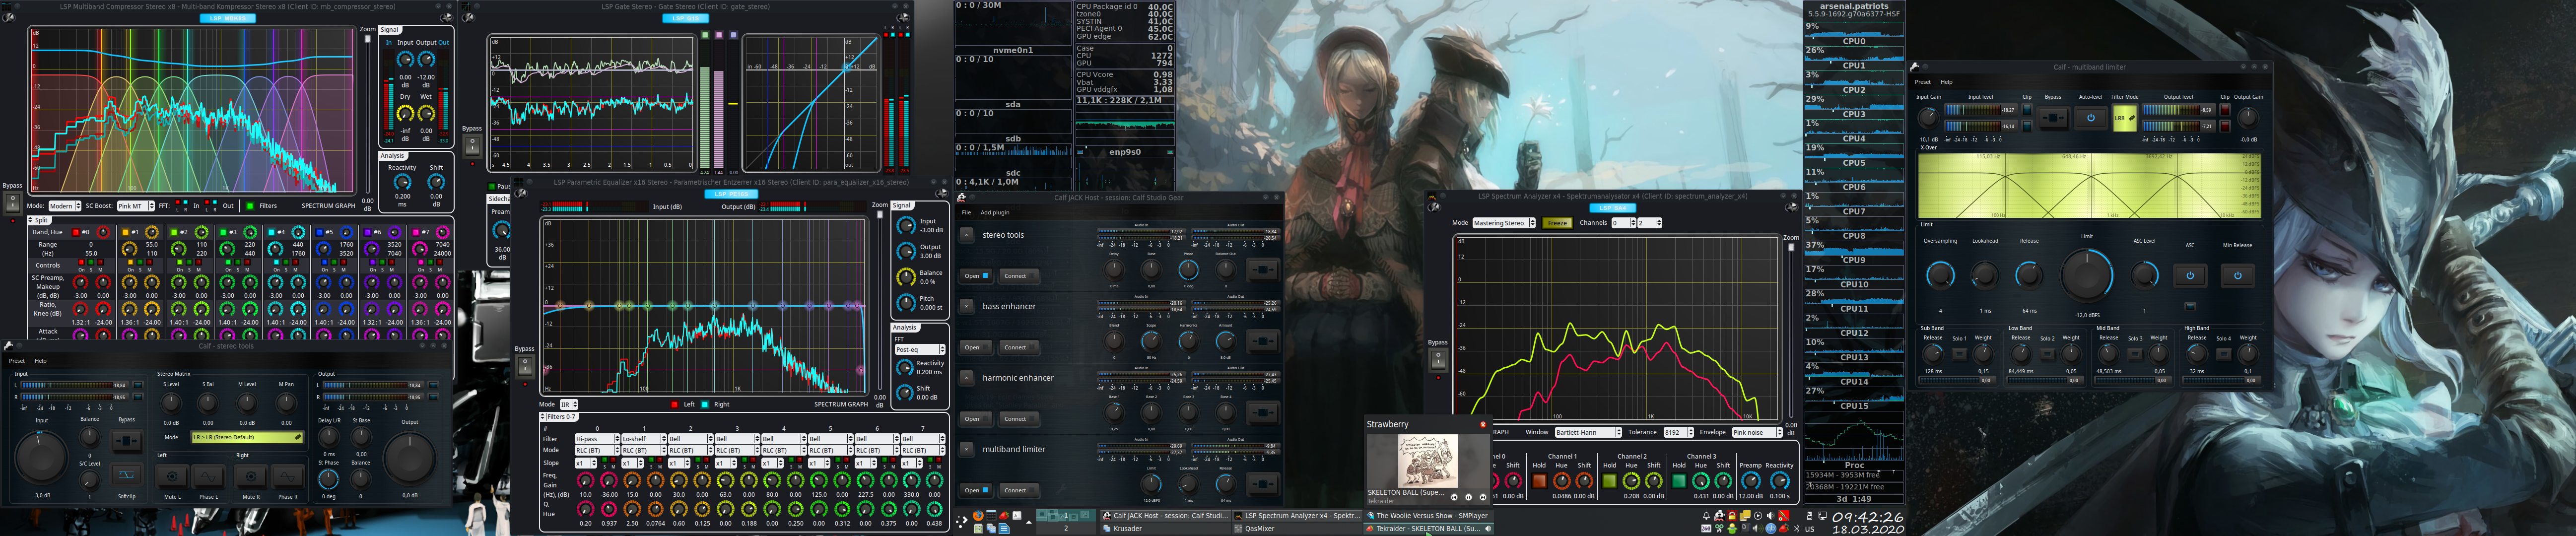Click SKELETON BALL album art thumbnail
The image size is (2576, 536).
click(x=1427, y=461)
